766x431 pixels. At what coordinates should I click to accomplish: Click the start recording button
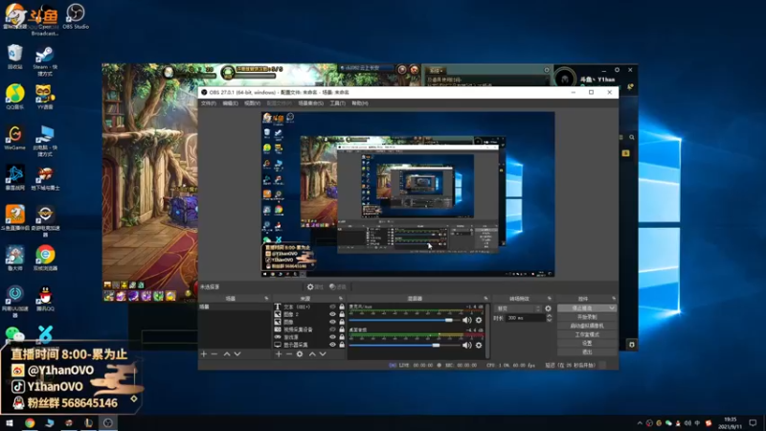587,317
